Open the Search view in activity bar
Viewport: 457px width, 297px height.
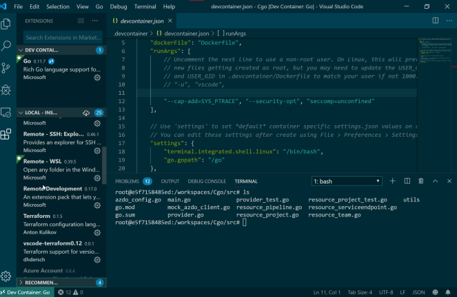click(x=7, y=46)
